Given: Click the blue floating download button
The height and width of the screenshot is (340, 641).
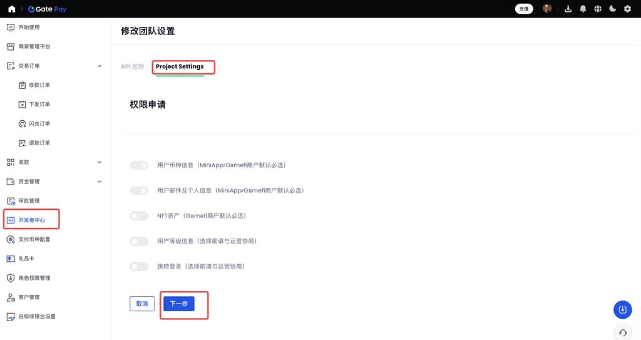Looking at the screenshot, I should click(622, 309).
